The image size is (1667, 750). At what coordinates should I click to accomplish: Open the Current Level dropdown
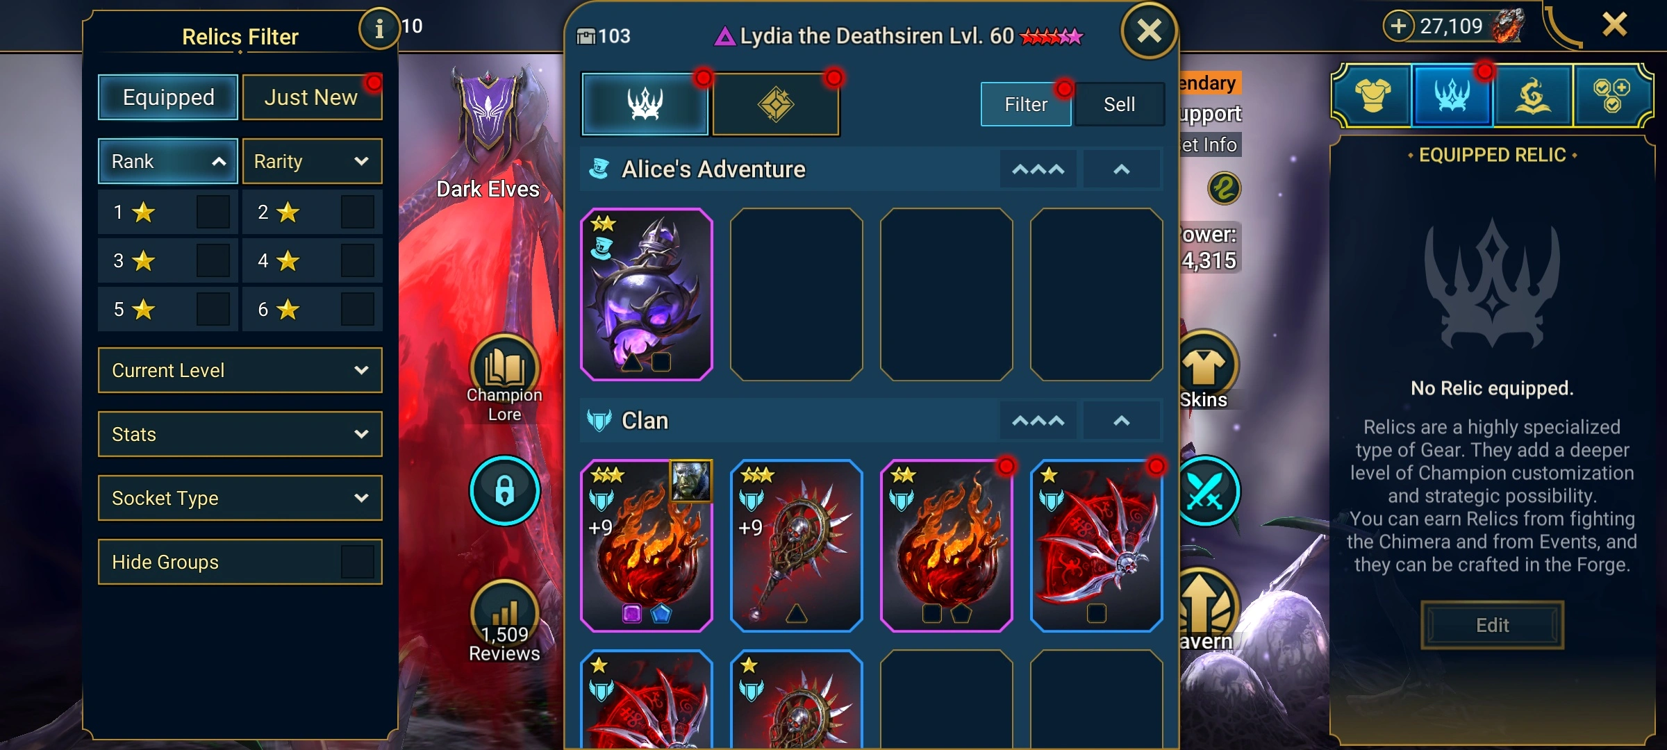(240, 370)
